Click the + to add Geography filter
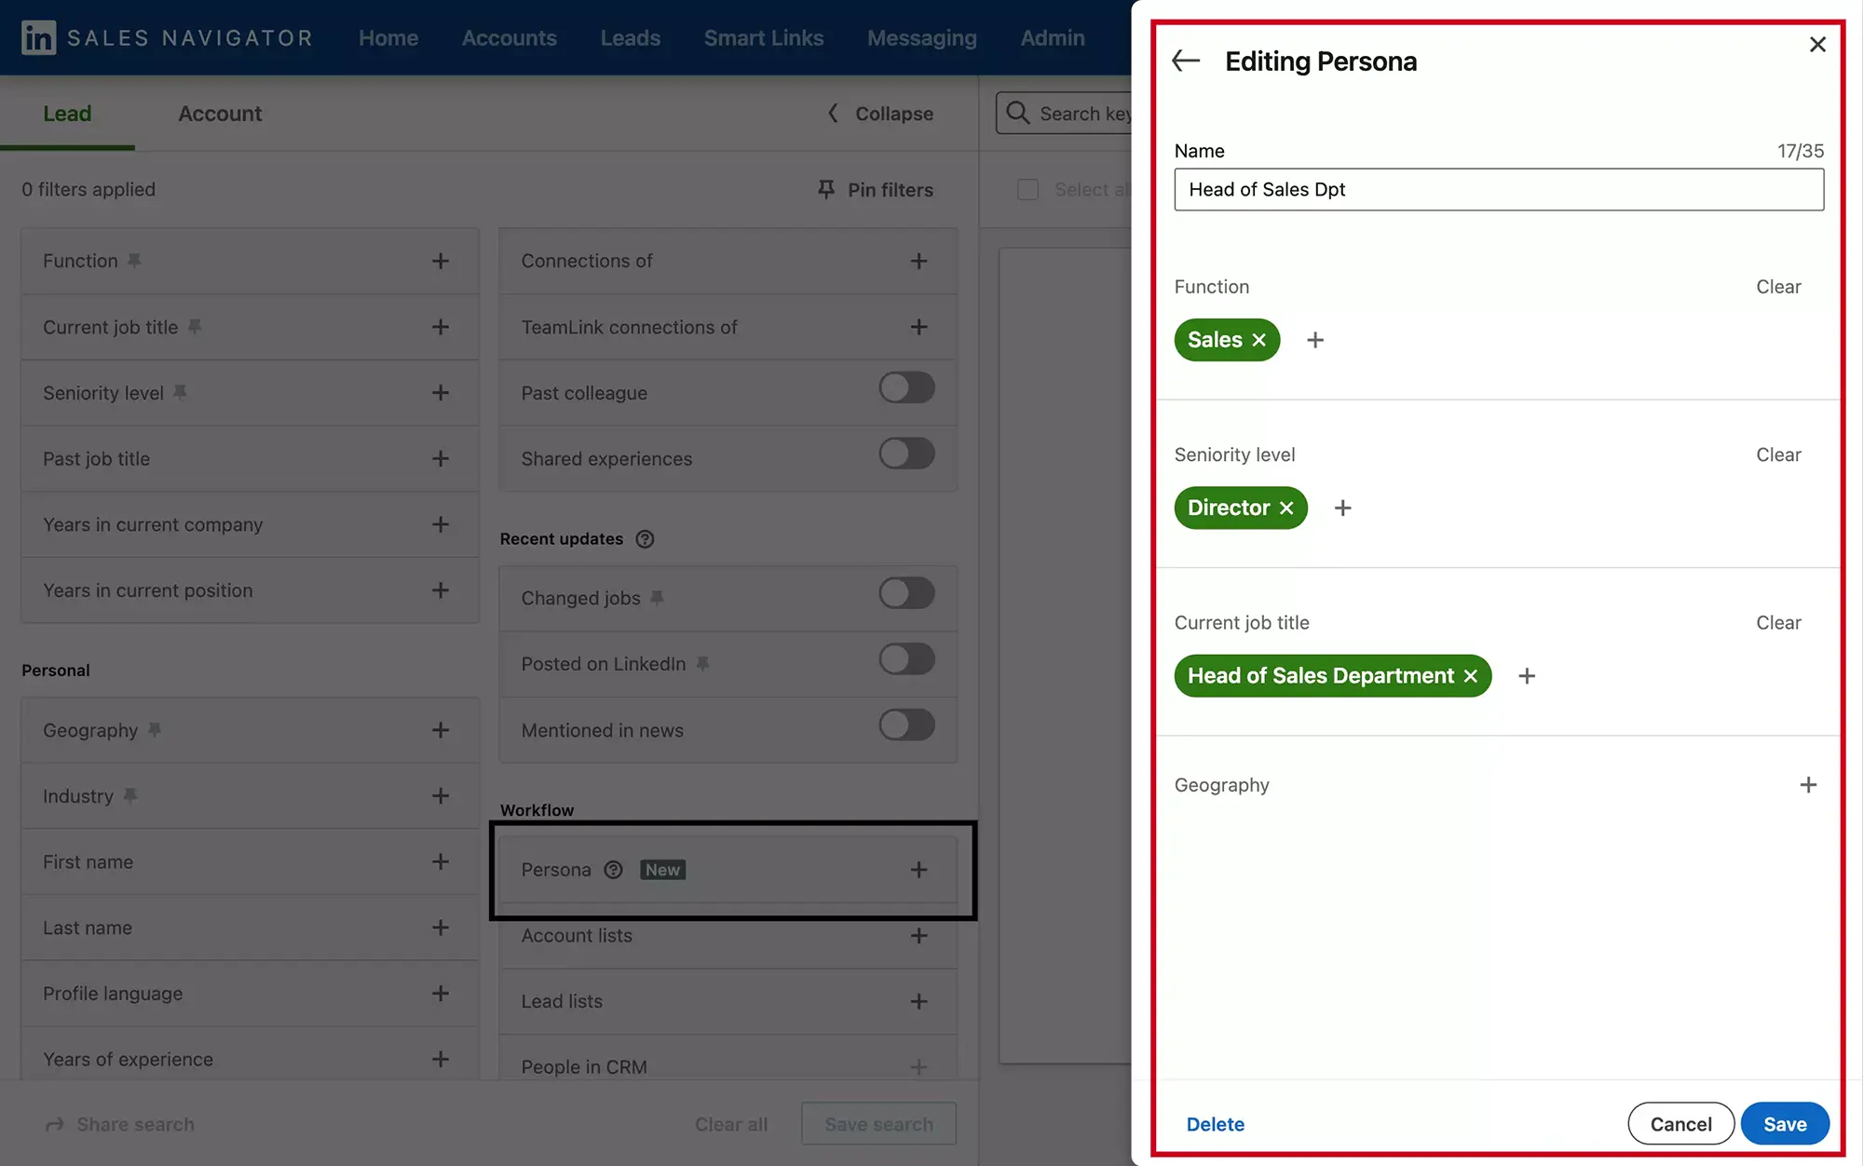1863x1166 pixels. point(1809,784)
